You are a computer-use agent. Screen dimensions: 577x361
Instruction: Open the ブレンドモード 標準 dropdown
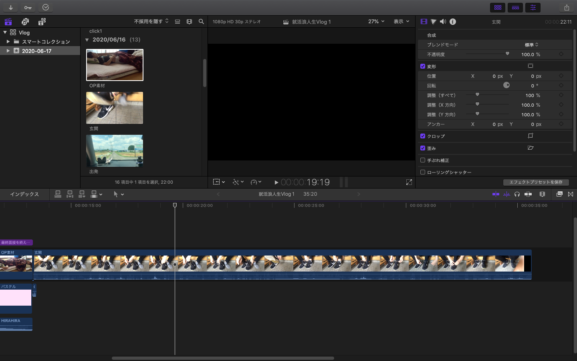click(531, 45)
